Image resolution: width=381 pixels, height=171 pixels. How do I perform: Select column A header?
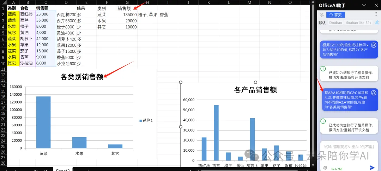pyautogui.click(x=13, y=2)
